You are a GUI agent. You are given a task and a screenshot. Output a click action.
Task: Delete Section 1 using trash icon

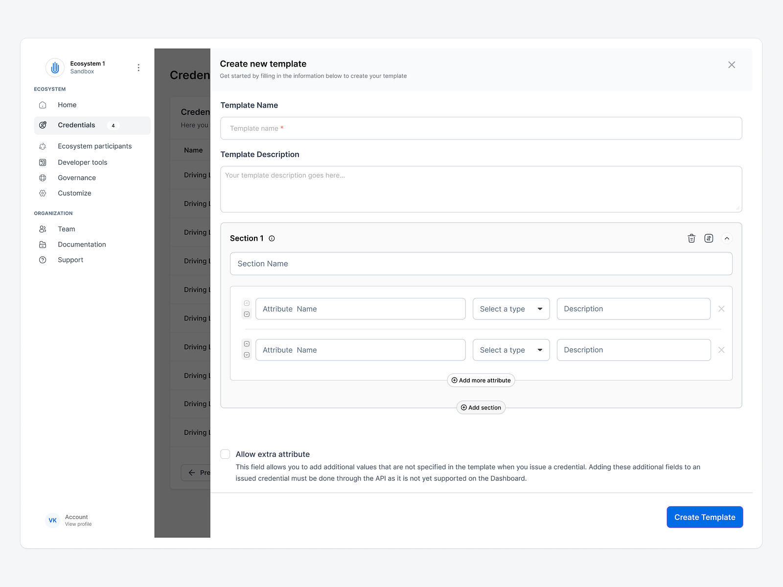point(691,238)
